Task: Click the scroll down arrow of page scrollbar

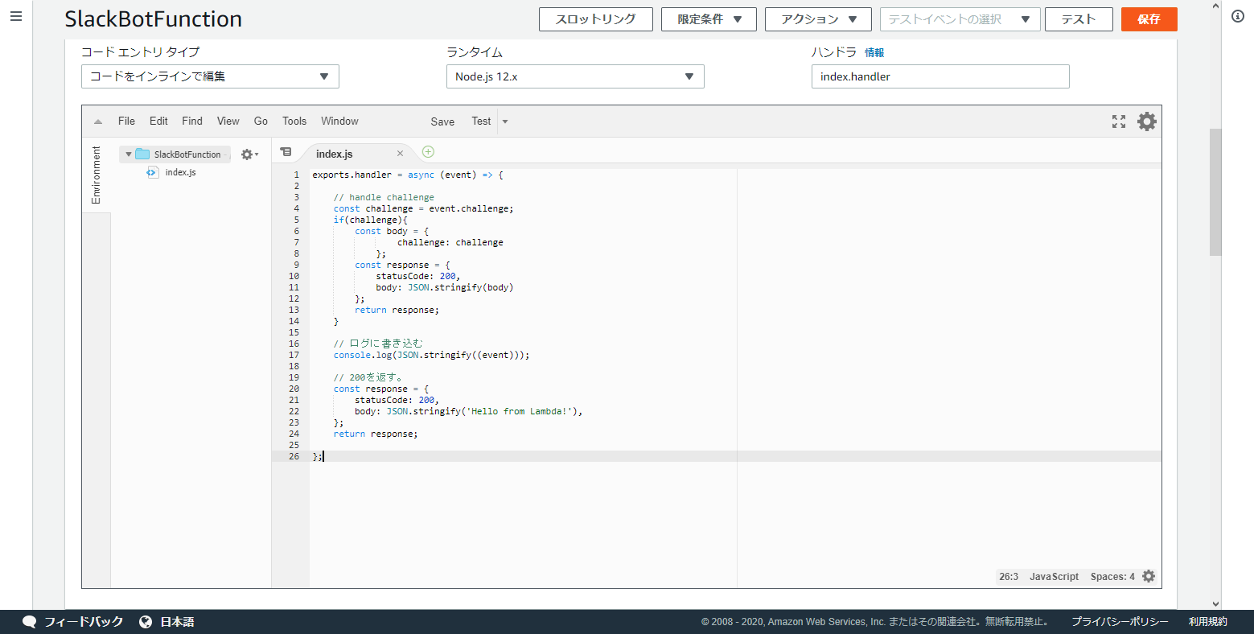Action: (1215, 603)
